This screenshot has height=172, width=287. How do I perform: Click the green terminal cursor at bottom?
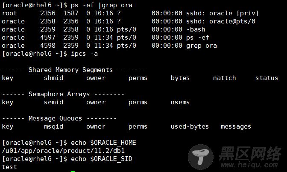point(73,172)
